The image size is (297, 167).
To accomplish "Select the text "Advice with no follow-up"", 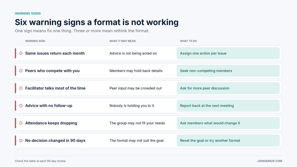I will coord(49,106).
